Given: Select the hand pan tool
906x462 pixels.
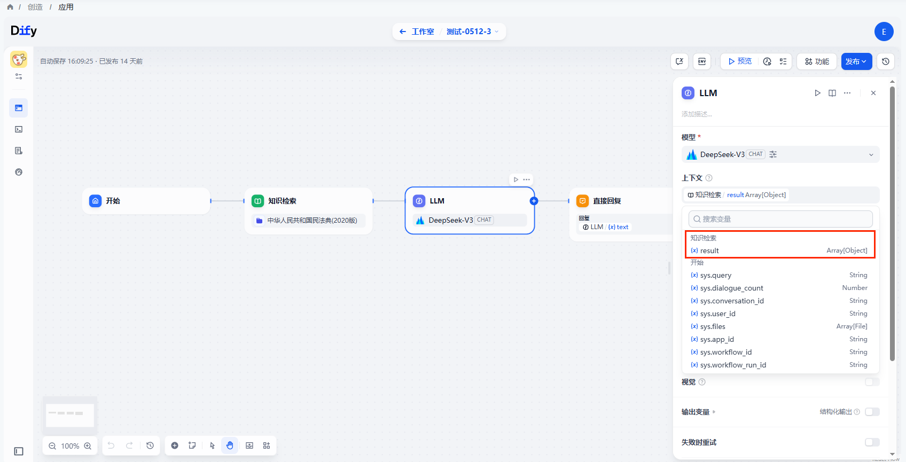Looking at the screenshot, I should [230, 445].
